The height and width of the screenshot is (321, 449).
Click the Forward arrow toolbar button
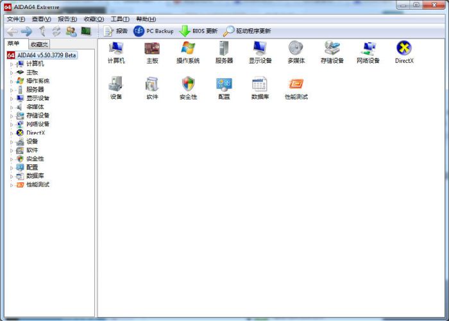click(x=27, y=31)
